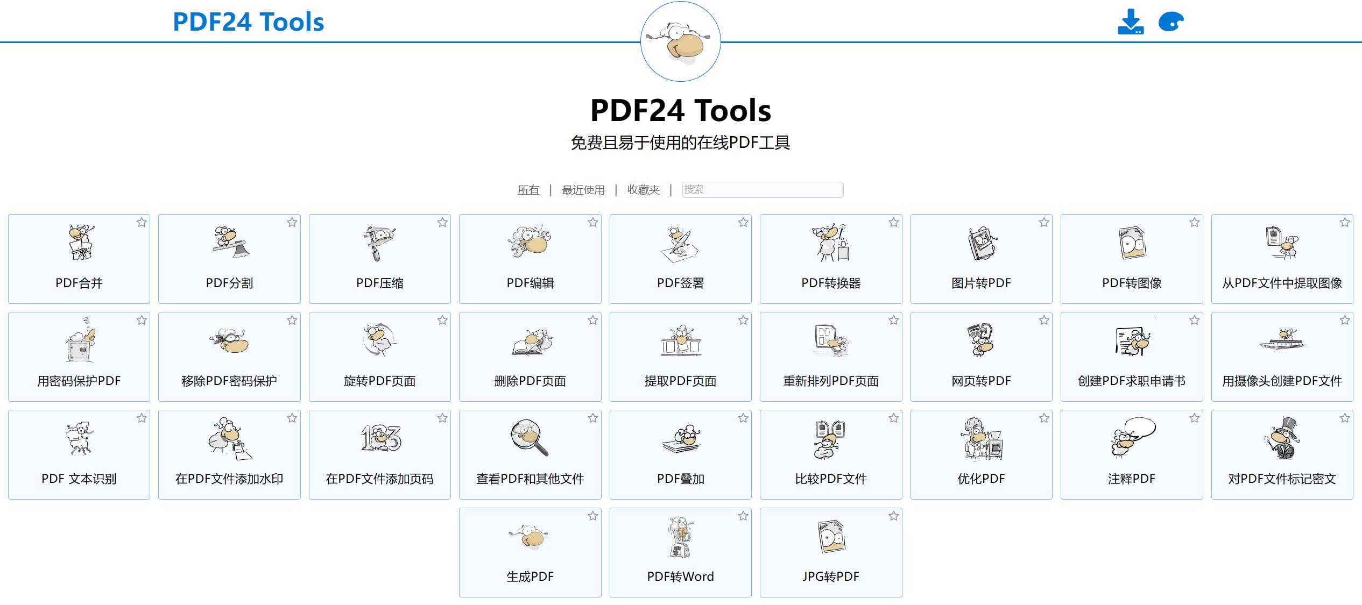This screenshot has height=605, width=1362.
Task: Star the PDF编辑 tile
Action: coord(593,222)
